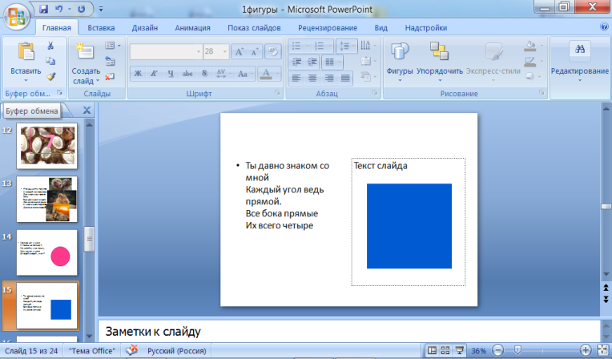The image size is (612, 359).
Task: Open the slide layout dropdown
Action: coord(112,46)
